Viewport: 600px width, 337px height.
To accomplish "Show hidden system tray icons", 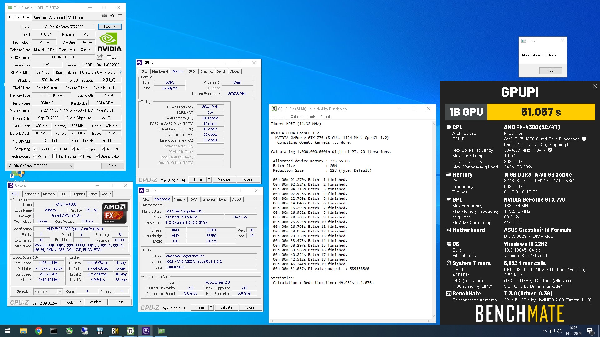I will [x=544, y=331].
